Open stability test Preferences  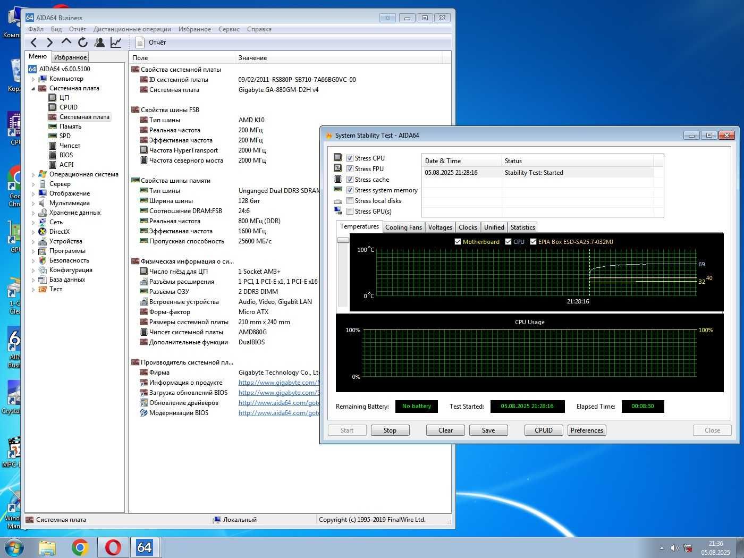587,430
